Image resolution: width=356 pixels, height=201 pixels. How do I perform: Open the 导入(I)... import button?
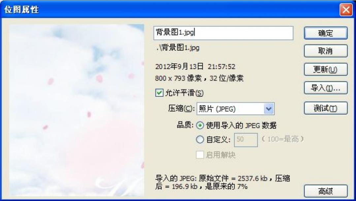pyautogui.click(x=326, y=88)
